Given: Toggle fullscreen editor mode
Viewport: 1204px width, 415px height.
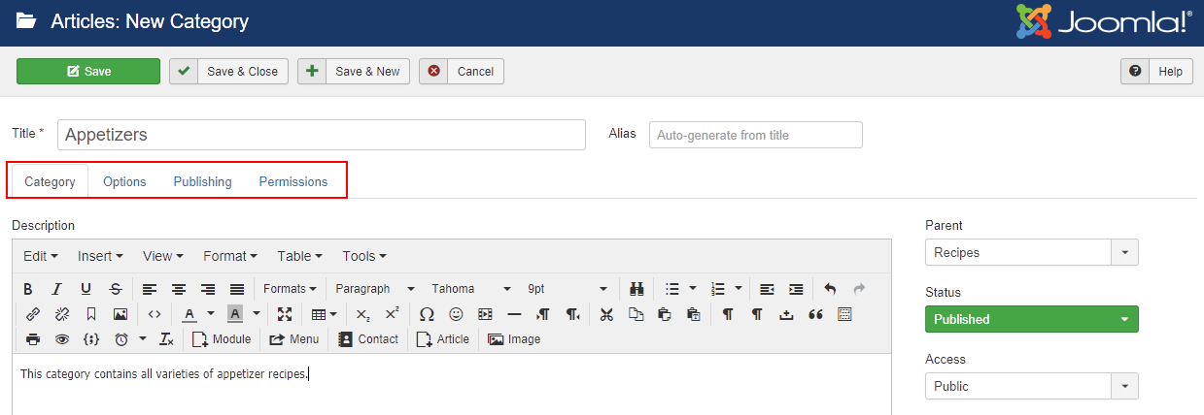Looking at the screenshot, I should click(285, 314).
